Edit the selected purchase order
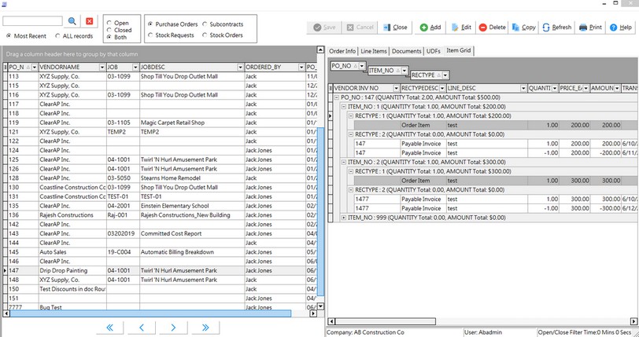The height and width of the screenshot is (337, 639). (x=461, y=27)
